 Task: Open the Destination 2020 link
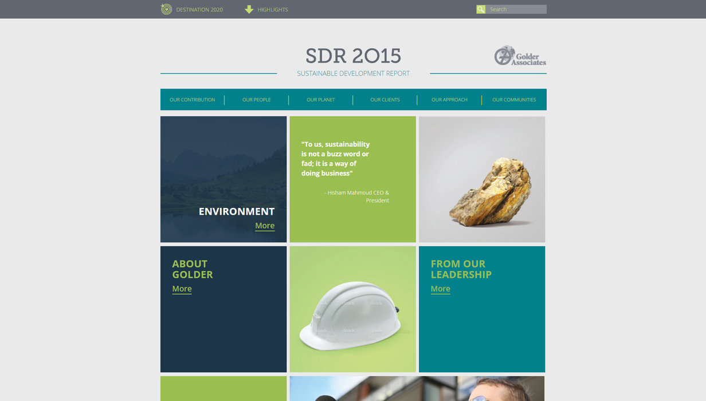199,10
